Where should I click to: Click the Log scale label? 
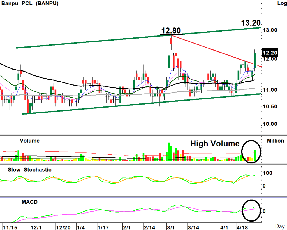[x=282, y=3]
